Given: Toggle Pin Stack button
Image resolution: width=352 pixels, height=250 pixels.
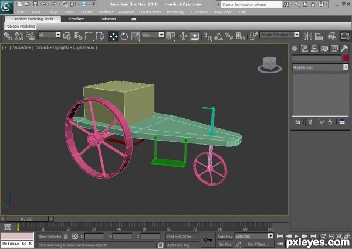Looking at the screenshot, I should click(297, 122).
